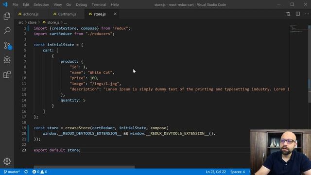Click the breadcrumb ellipsis symbol segment
This screenshot has width=311, height=175.
click(65, 22)
